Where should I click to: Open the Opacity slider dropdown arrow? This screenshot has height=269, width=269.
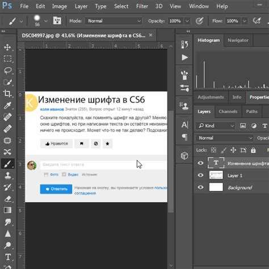pyautogui.click(x=187, y=21)
